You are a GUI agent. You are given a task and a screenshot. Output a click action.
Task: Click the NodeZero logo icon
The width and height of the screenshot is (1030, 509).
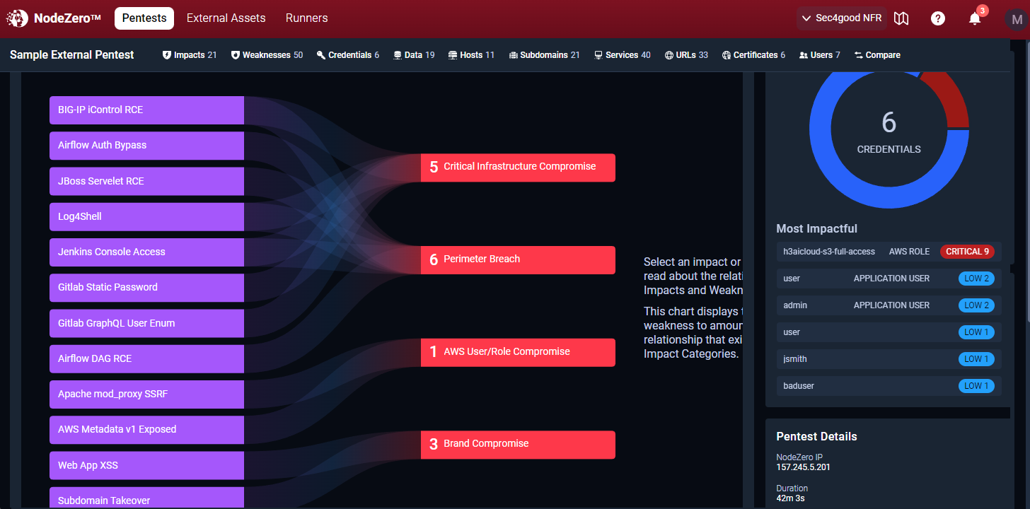(17, 18)
